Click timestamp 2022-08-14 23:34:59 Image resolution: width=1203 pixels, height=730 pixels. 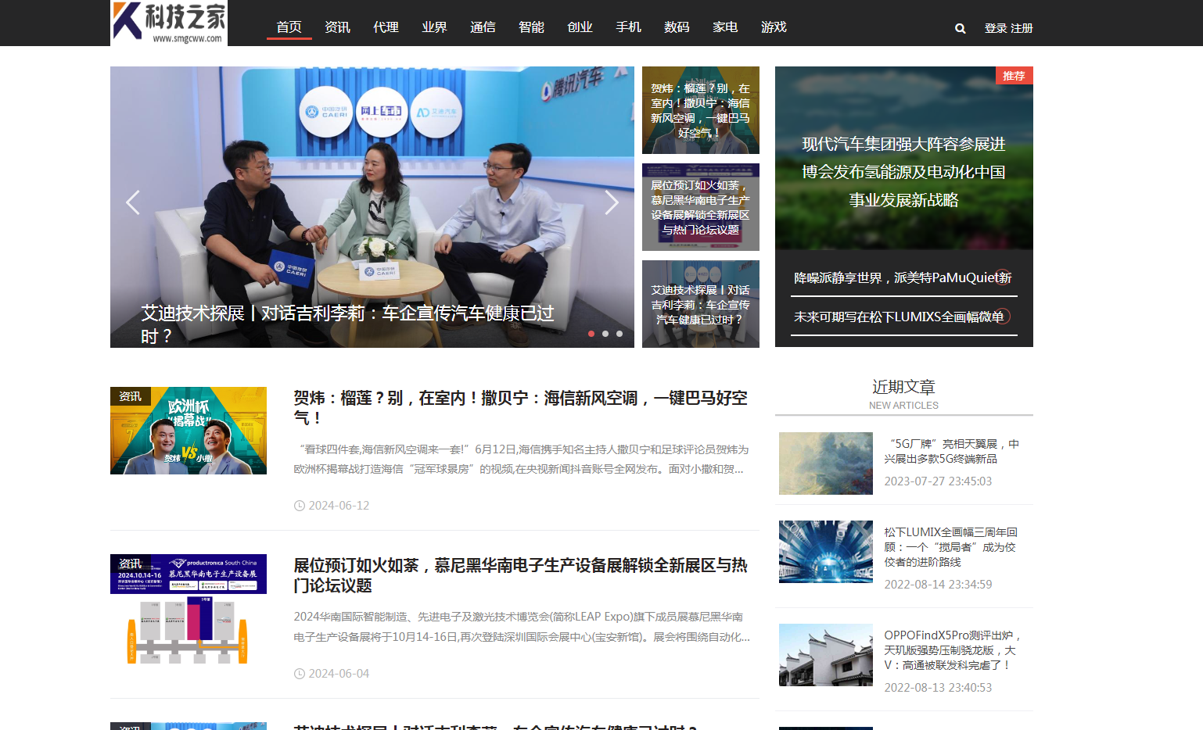point(938,585)
